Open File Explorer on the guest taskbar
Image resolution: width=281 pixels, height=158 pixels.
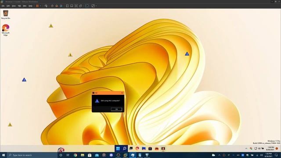click(144, 148)
